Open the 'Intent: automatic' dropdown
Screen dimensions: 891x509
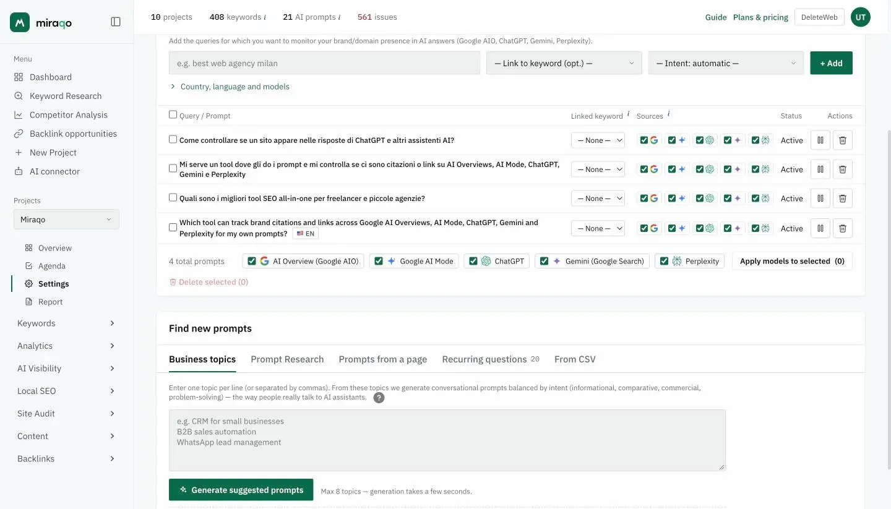pyautogui.click(x=726, y=63)
